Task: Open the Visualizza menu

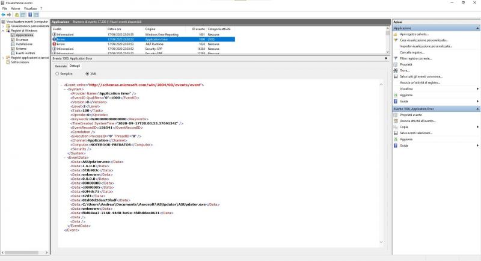Action: (30, 8)
